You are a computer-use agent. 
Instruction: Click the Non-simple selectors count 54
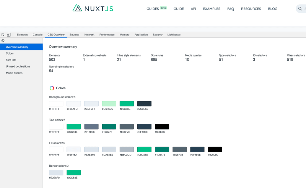pos(51,71)
